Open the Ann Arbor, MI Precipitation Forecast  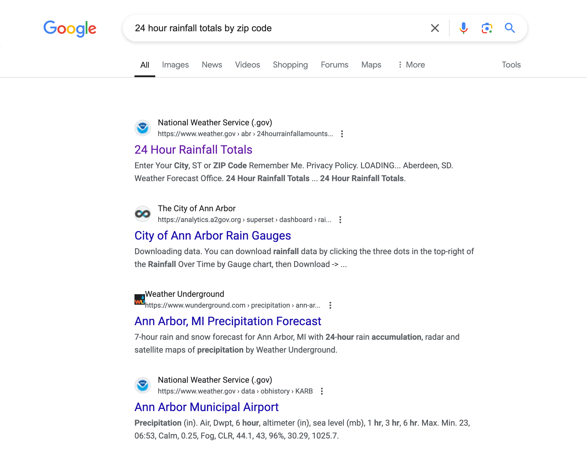(227, 321)
